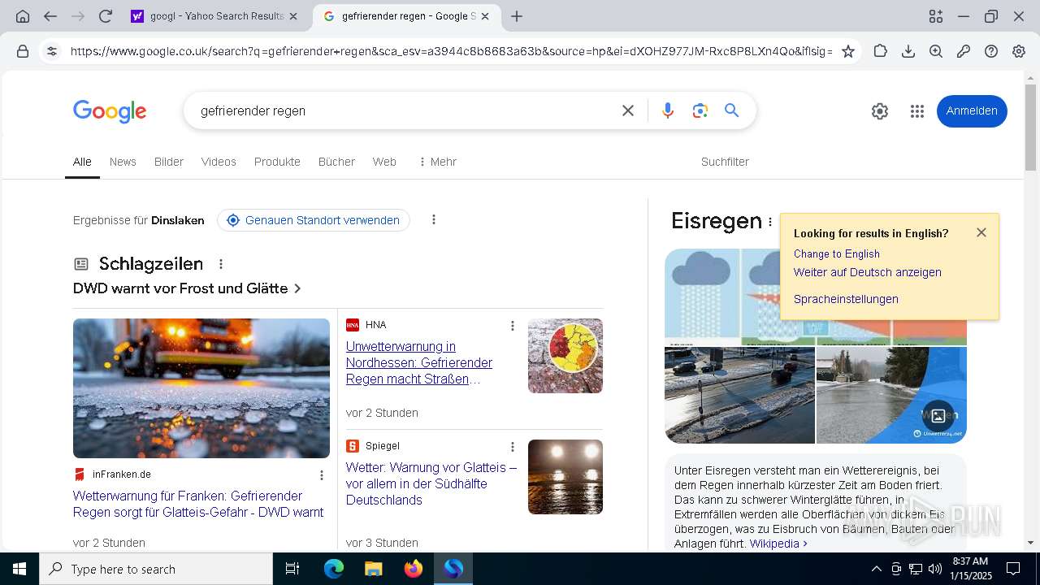Open the icy road webcam image
The width and height of the screenshot is (1040, 585).
pos(739,395)
